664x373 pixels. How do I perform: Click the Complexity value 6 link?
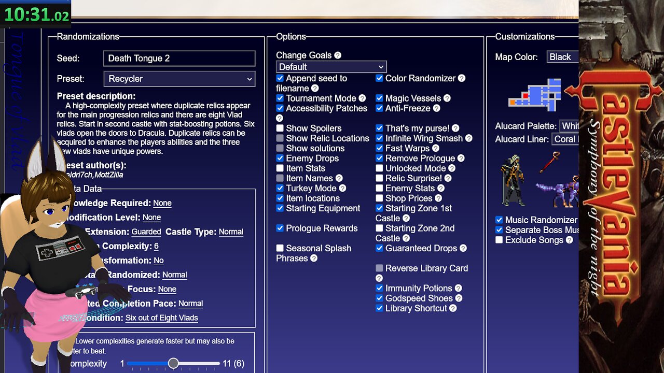[x=156, y=246]
